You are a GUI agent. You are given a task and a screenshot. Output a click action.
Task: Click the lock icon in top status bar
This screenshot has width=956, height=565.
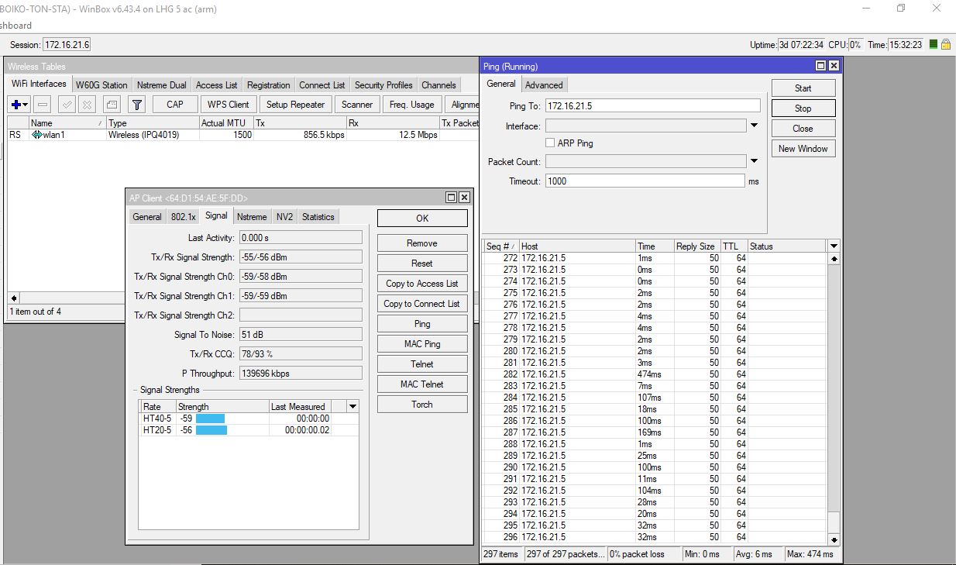coord(946,45)
